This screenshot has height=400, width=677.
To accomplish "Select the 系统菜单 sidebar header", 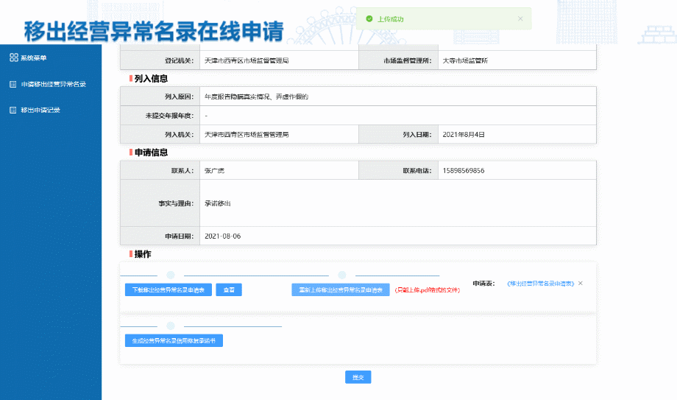I will click(x=33, y=57).
